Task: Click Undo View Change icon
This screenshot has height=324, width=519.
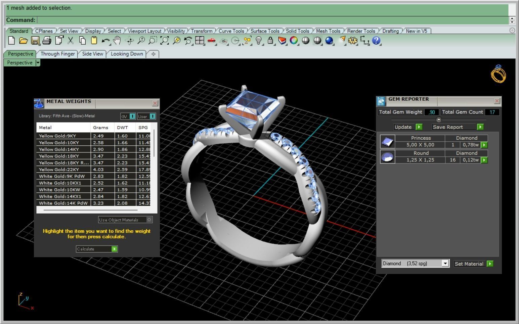Action: [188, 41]
